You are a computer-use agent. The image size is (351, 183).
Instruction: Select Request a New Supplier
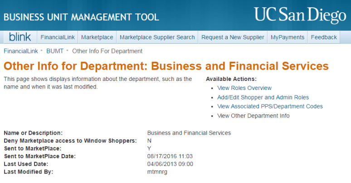(x=233, y=37)
